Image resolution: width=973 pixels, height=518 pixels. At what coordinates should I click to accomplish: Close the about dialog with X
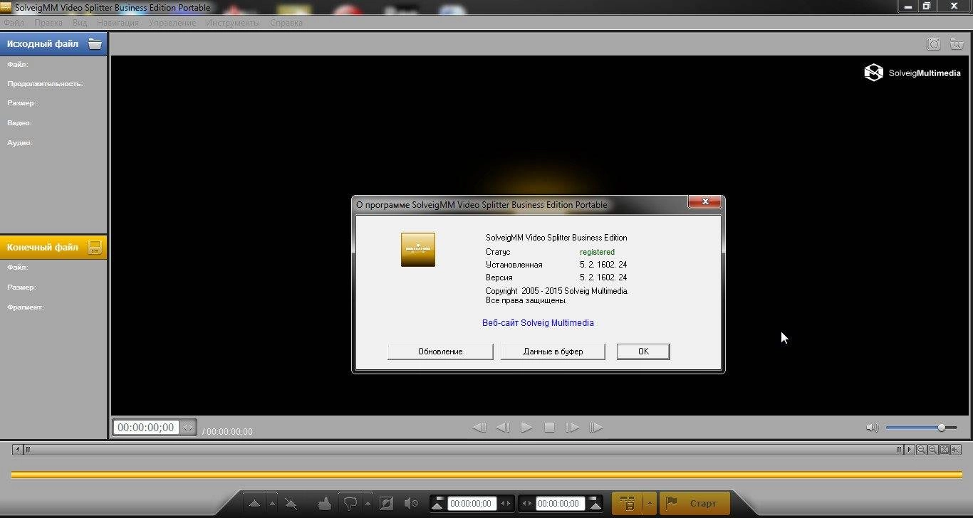(705, 202)
